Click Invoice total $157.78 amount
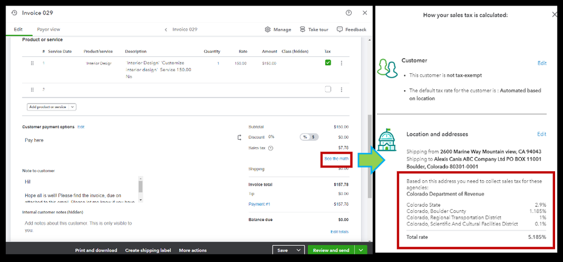The height and width of the screenshot is (262, 563). pos(341,184)
